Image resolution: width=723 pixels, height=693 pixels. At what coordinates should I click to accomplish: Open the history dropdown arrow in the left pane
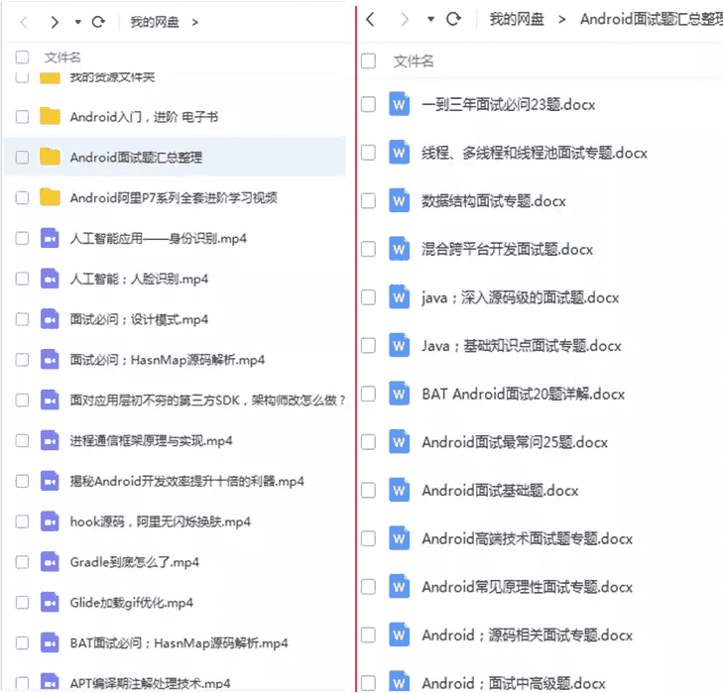(78, 22)
